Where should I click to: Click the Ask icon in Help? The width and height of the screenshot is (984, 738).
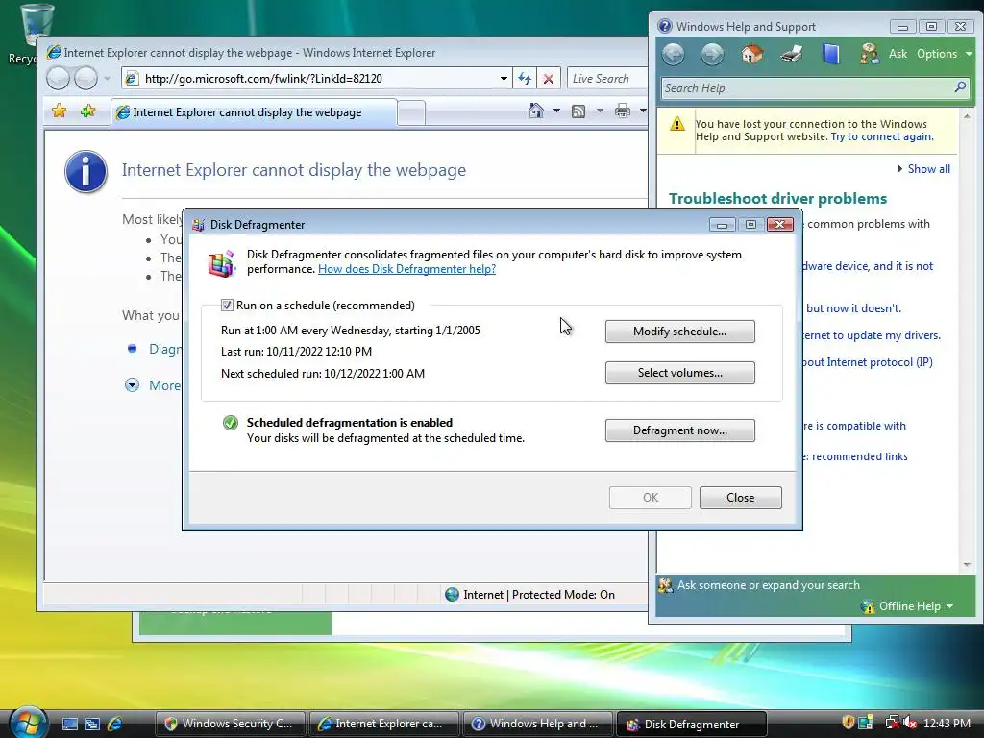869,54
